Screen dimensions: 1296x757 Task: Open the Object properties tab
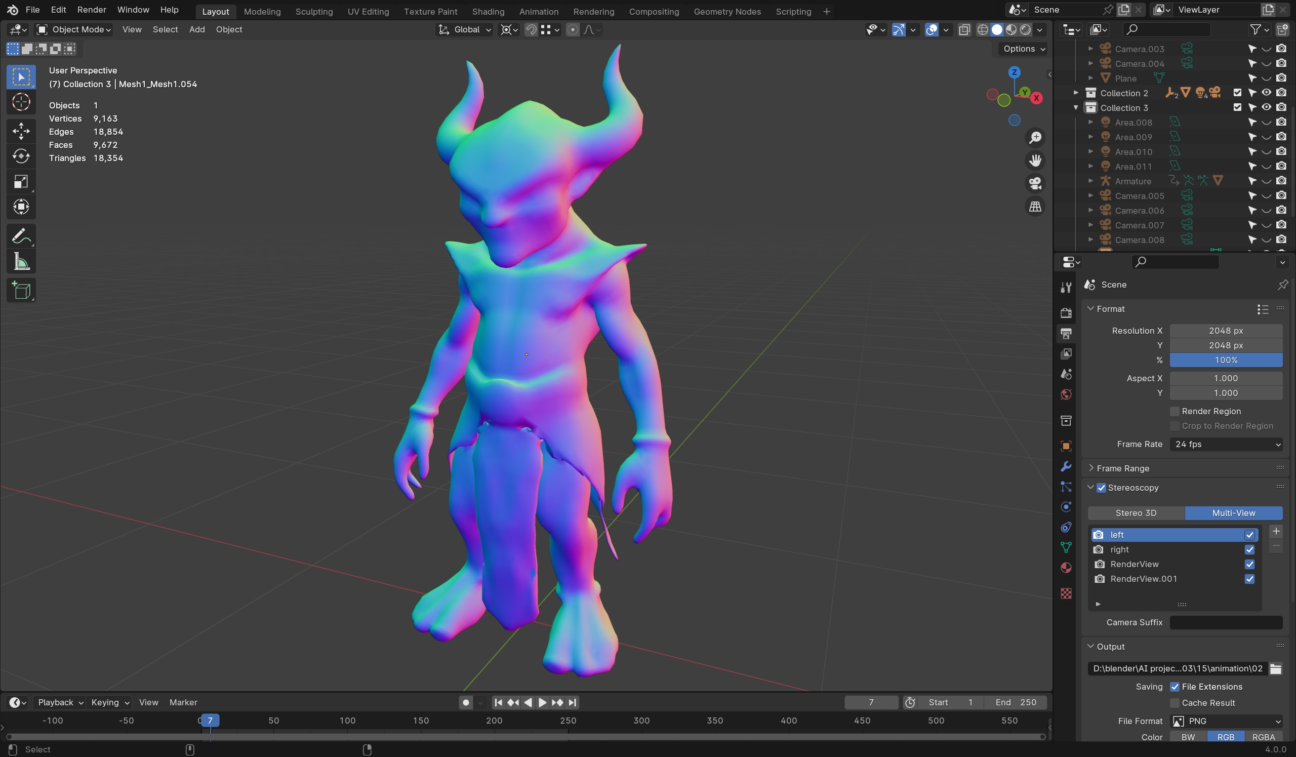(x=1066, y=446)
